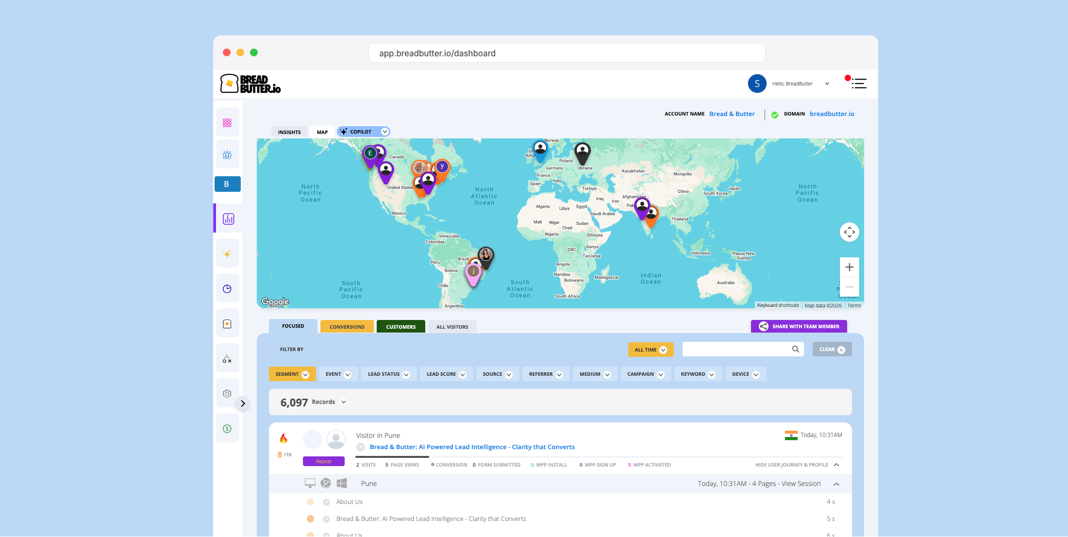Click the settings gear sidebar icon
This screenshot has height=537, width=1068.
(x=227, y=394)
